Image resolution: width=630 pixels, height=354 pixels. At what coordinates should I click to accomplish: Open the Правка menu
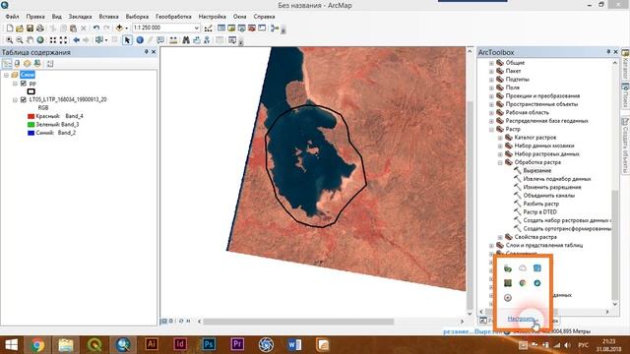click(35, 17)
